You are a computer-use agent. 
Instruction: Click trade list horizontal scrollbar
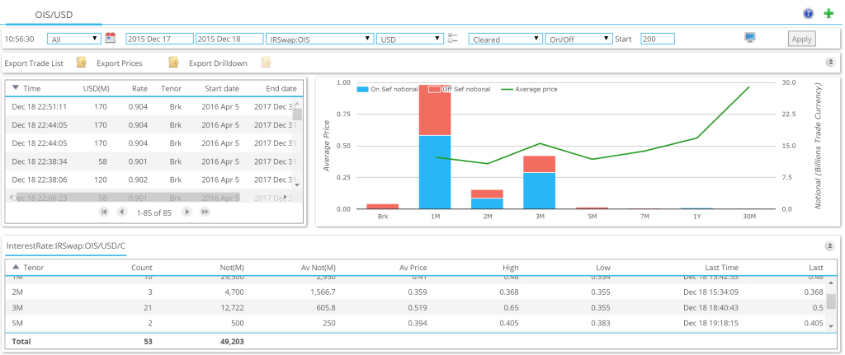pos(127,198)
